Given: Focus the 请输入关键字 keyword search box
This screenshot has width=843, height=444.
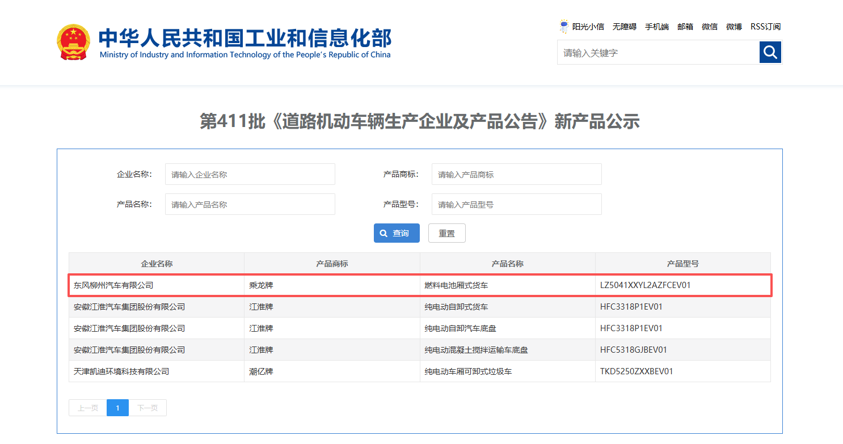Looking at the screenshot, I should (x=658, y=52).
